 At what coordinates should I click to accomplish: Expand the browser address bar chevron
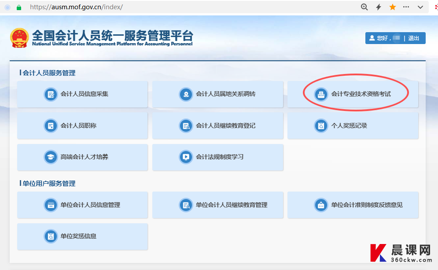tap(420, 7)
